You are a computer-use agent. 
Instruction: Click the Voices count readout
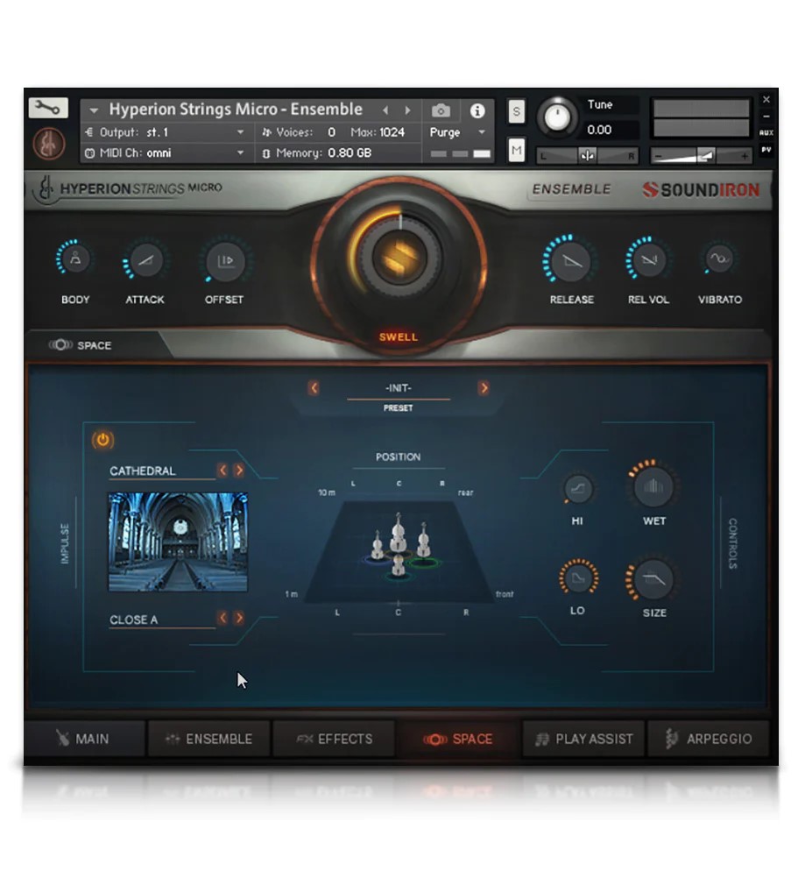click(x=299, y=132)
